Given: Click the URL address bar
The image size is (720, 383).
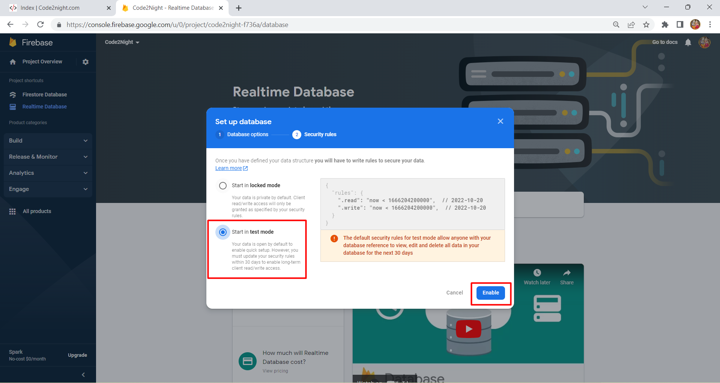Looking at the screenshot, I should (x=334, y=25).
